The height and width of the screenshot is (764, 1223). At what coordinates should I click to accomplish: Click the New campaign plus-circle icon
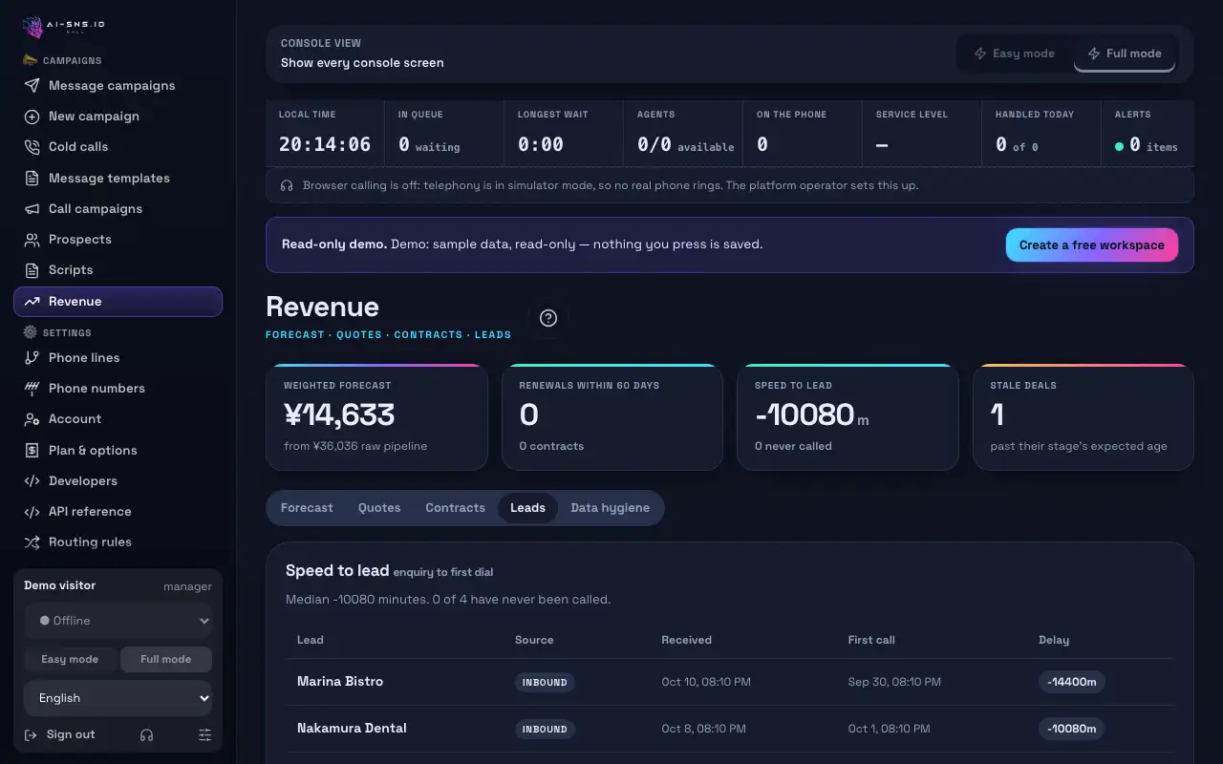point(32,117)
